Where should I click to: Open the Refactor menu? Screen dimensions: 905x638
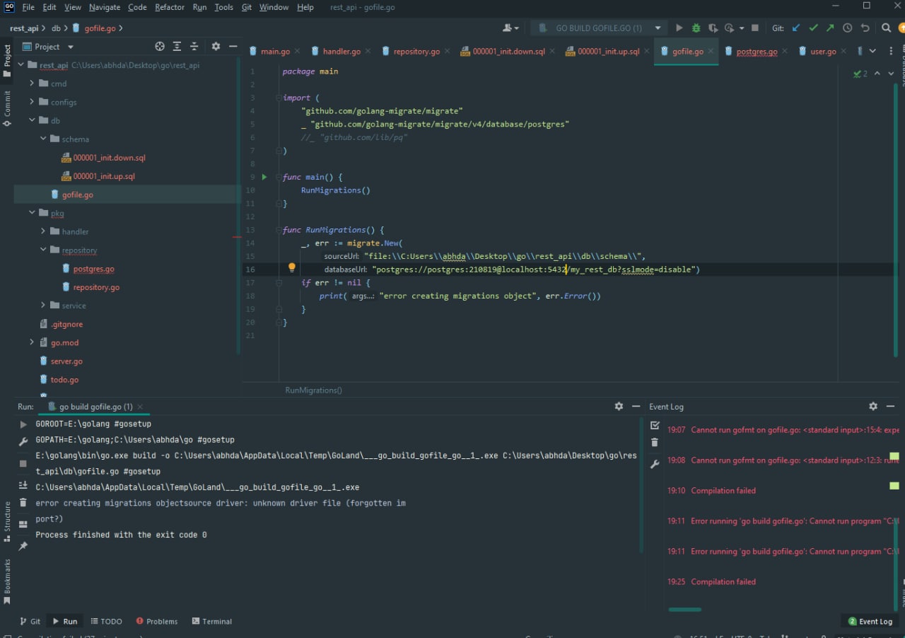170,7
